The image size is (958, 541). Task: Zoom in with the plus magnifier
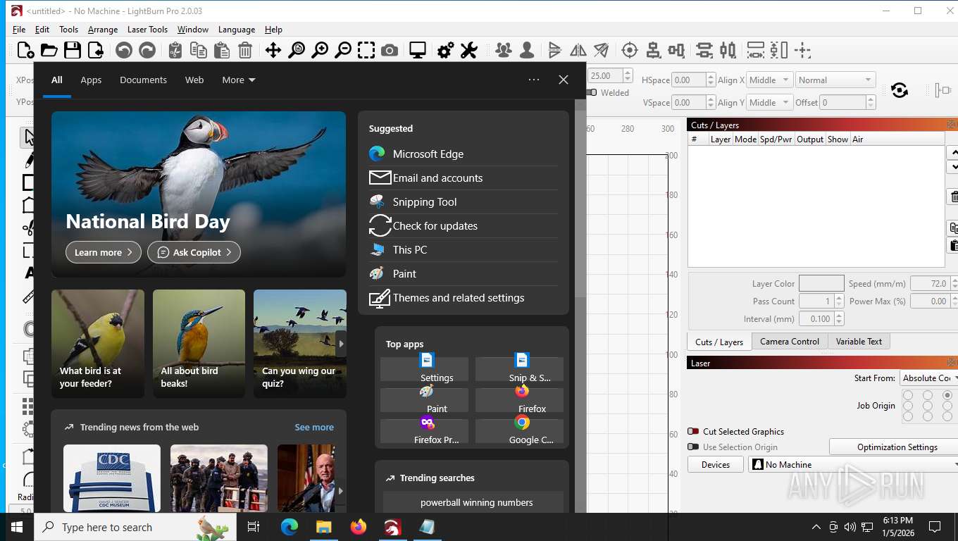(x=320, y=50)
